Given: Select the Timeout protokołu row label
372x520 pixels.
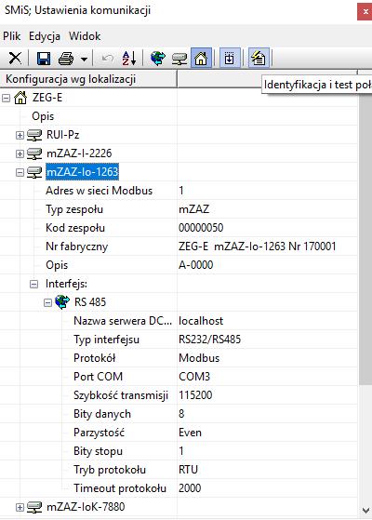Looking at the screenshot, I should 120,488.
